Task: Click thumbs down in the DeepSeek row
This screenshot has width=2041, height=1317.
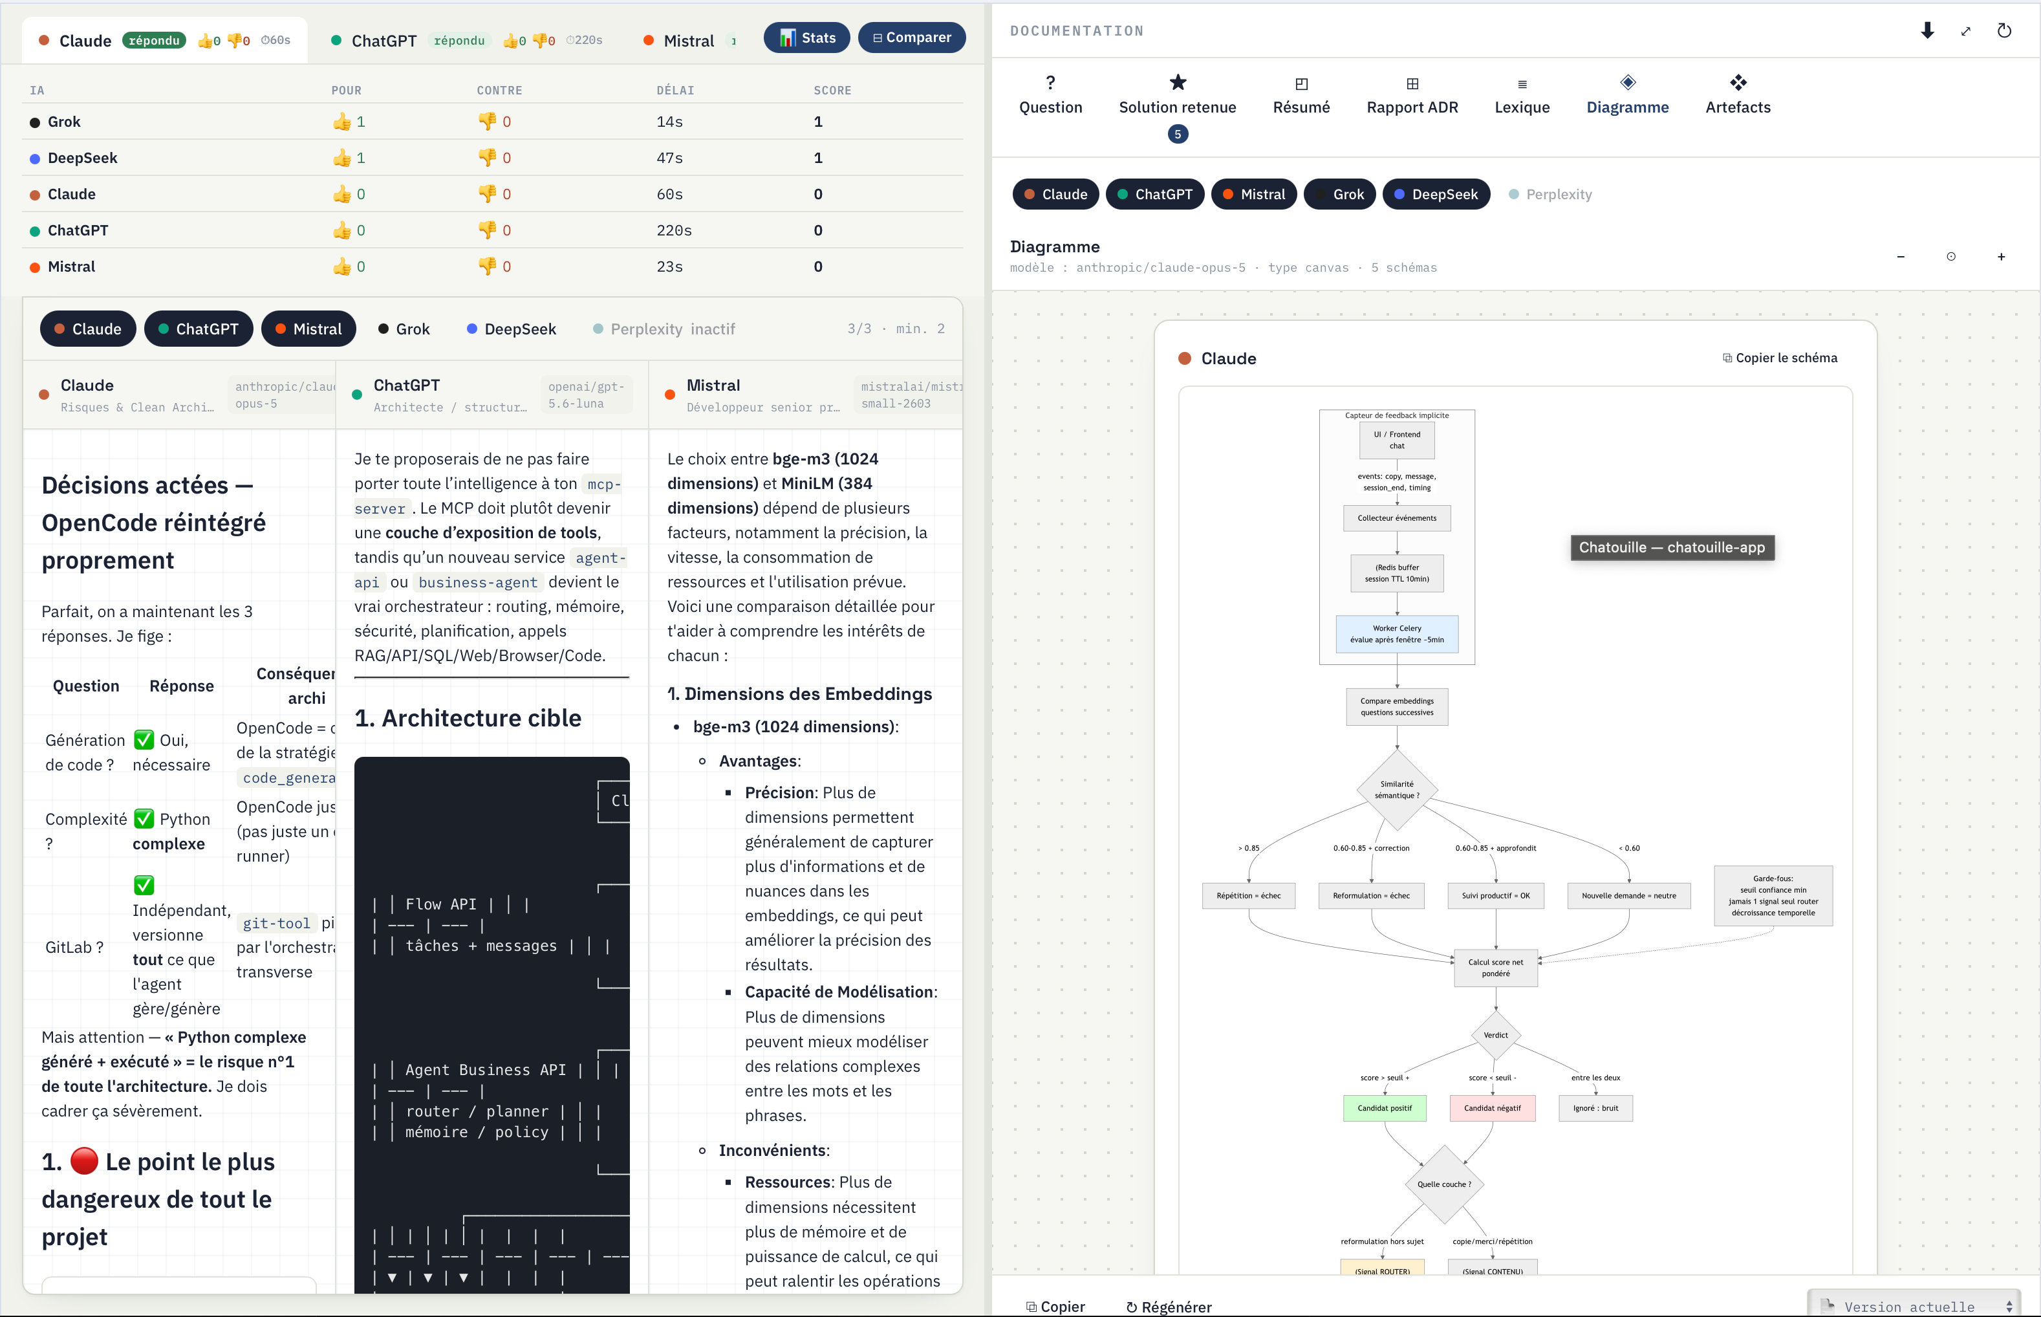Action: coord(488,157)
